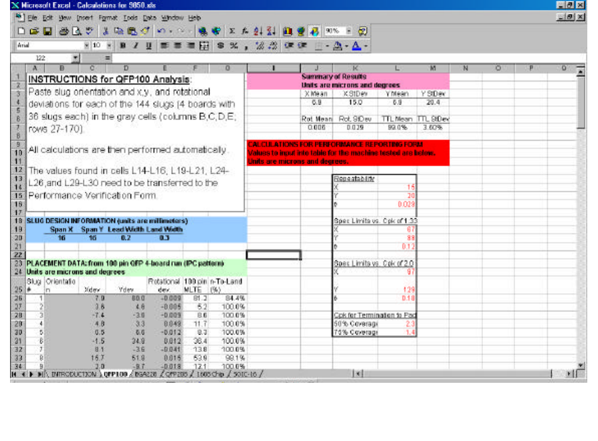This screenshot has width=598, height=441.
Task: Expand the Arial font name dropdown
Action: (86, 46)
